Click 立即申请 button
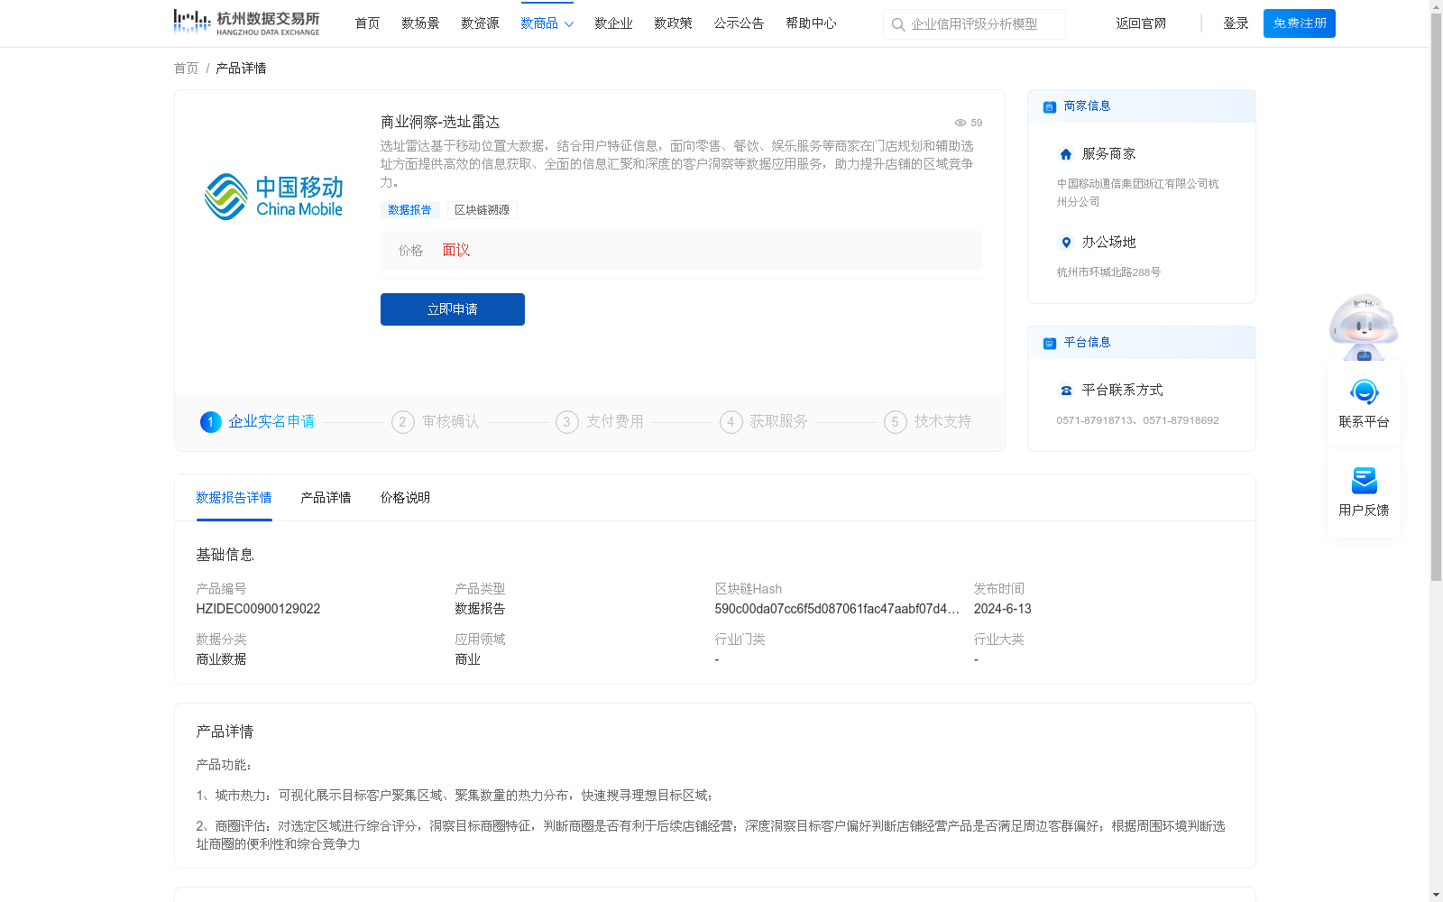The image size is (1443, 902). (x=453, y=309)
